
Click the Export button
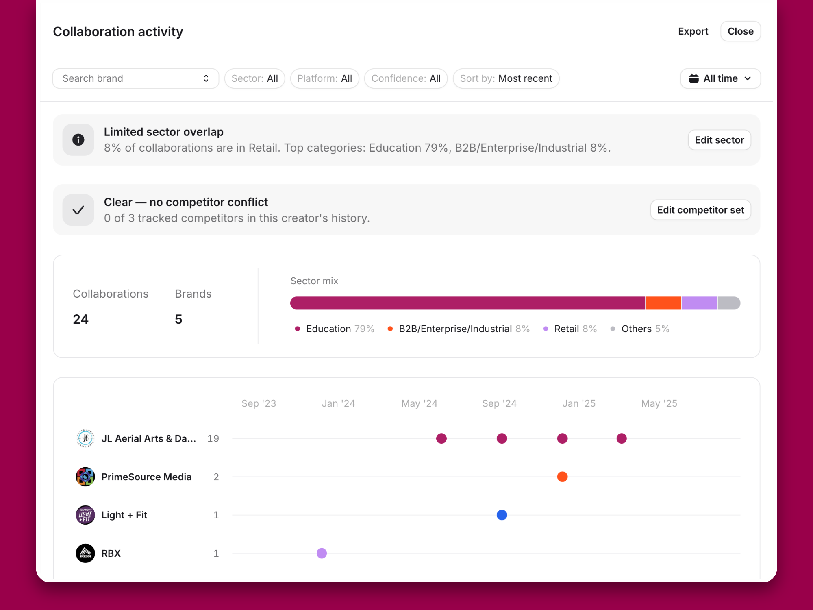(693, 31)
